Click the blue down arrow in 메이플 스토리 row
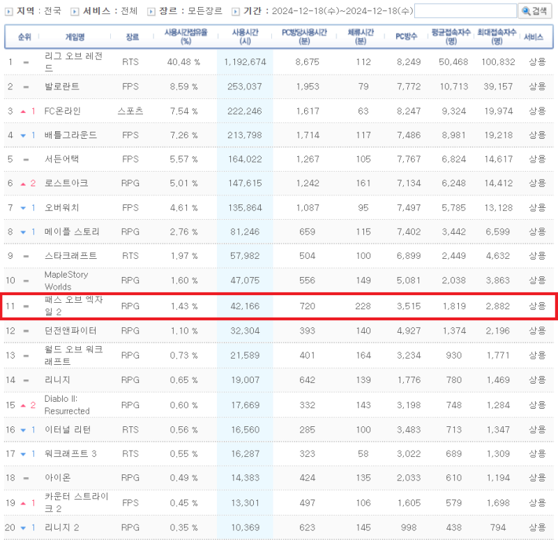Image resolution: width=558 pixels, height=540 pixels. pyautogui.click(x=23, y=232)
